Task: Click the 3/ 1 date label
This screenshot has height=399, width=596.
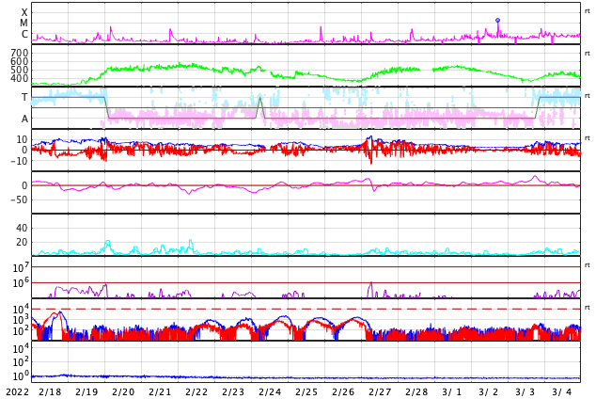Action: (451, 391)
